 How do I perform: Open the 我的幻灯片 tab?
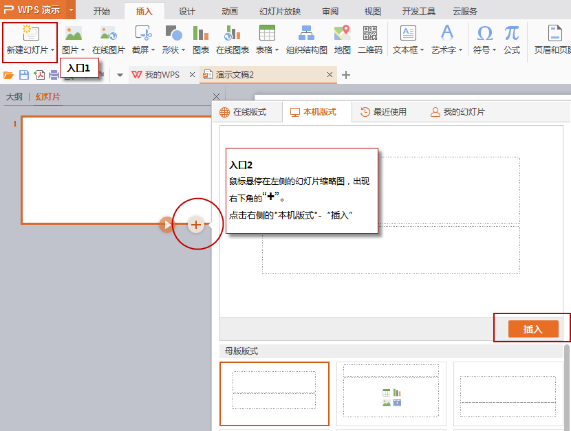pyautogui.click(x=457, y=112)
